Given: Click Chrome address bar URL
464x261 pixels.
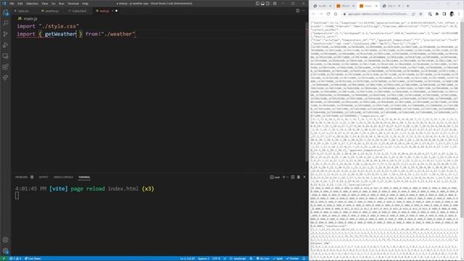Looking at the screenshot, I should pos(377,14).
